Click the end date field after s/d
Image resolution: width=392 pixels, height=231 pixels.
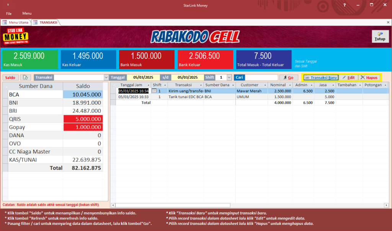pos(188,78)
